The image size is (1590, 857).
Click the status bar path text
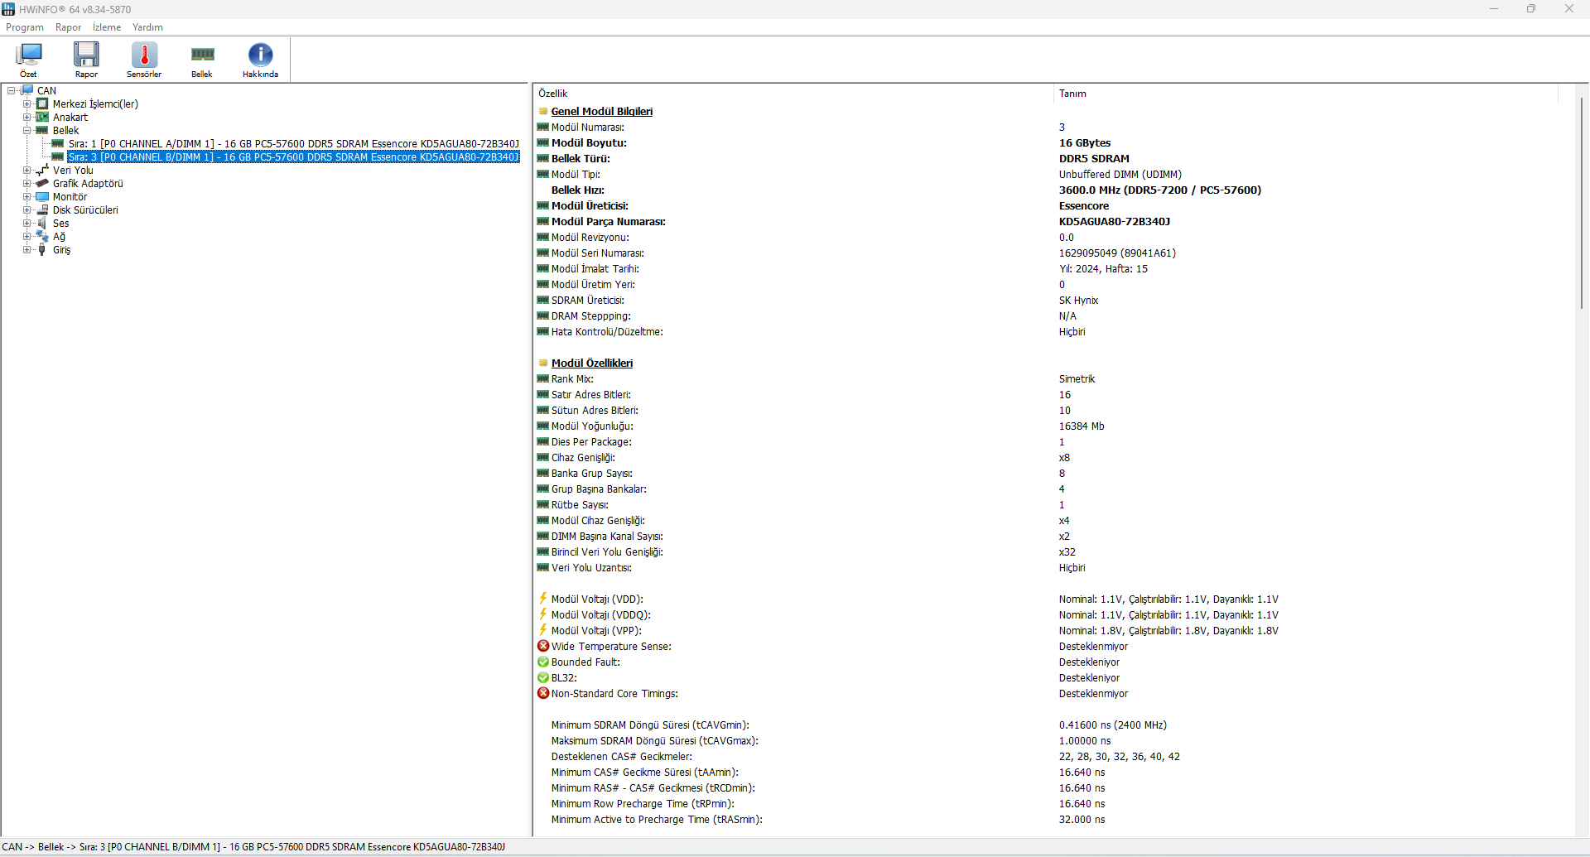coord(253,847)
